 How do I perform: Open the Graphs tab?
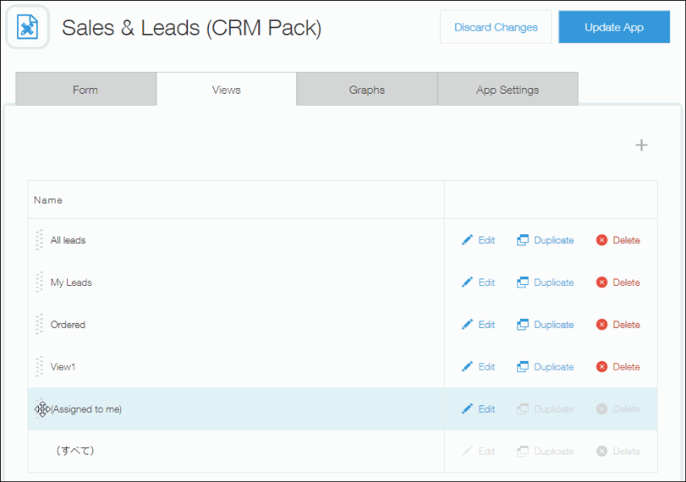366,89
